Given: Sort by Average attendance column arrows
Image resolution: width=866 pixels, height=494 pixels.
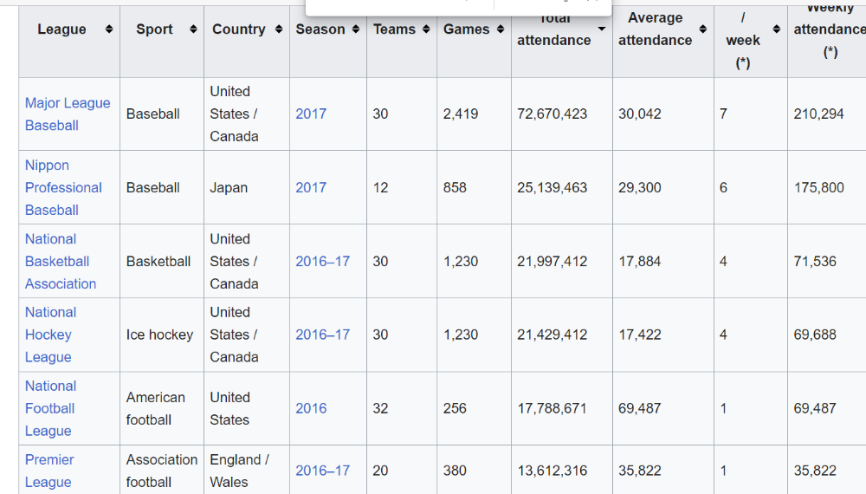Looking at the screenshot, I should [702, 29].
